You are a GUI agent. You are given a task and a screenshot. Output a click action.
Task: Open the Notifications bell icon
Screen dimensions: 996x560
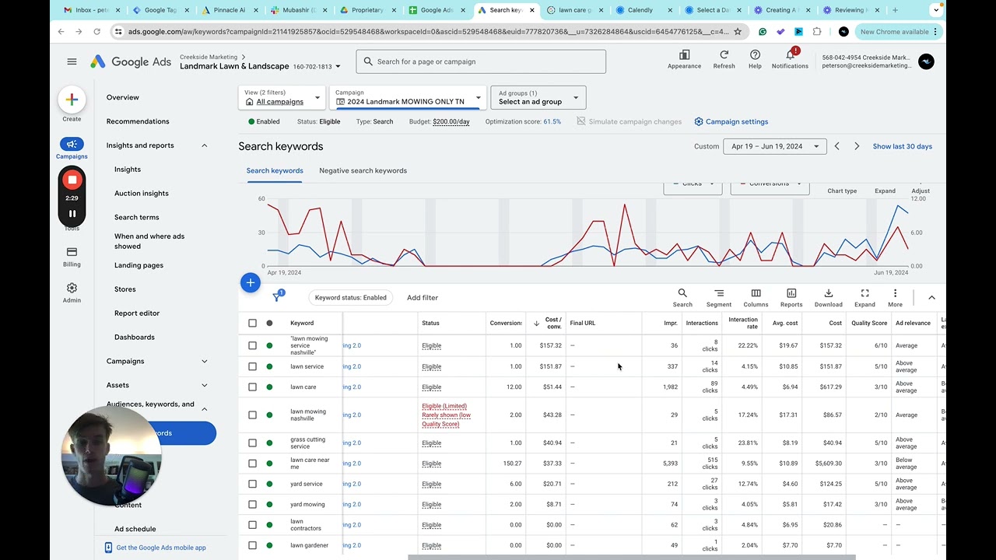point(790,55)
